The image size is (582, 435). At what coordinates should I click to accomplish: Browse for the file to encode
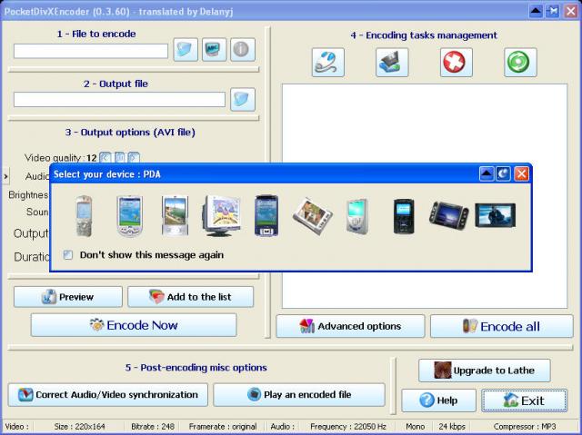tap(186, 49)
